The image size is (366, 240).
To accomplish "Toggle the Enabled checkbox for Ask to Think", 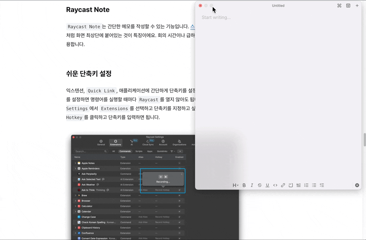I will click(179, 190).
